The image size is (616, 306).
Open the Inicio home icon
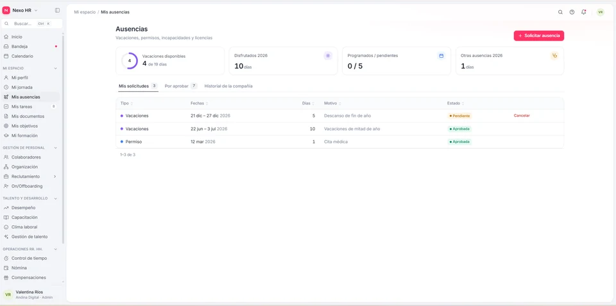click(6, 37)
